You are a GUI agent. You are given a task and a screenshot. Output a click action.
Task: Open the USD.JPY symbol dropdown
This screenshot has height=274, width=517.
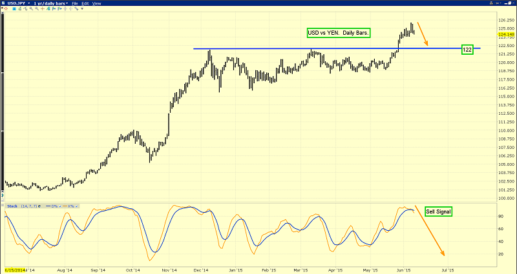pos(20,4)
